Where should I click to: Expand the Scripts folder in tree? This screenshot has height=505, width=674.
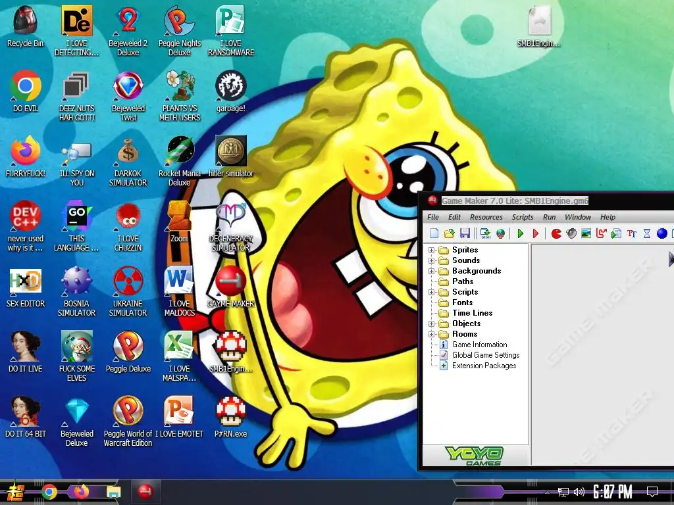click(431, 292)
